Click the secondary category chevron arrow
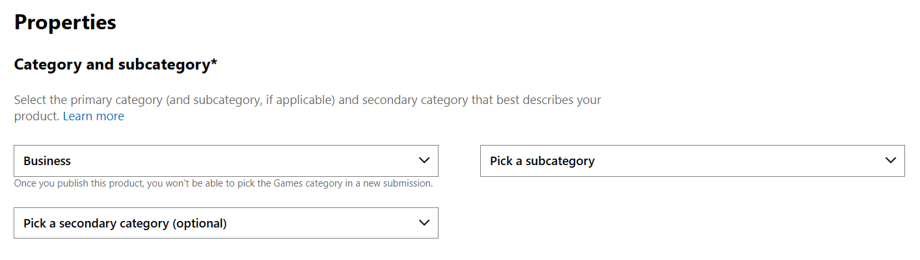 click(424, 223)
